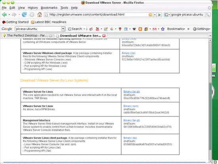Screen dimensions: 218x164
Task: Open the address bar URL history dropdown
Action: coord(155,15)
